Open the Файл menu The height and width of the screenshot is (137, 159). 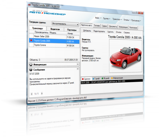(x=98, y=18)
